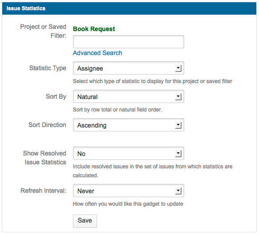
Task: Open the No resolved-issues select box
Action: 129,153
